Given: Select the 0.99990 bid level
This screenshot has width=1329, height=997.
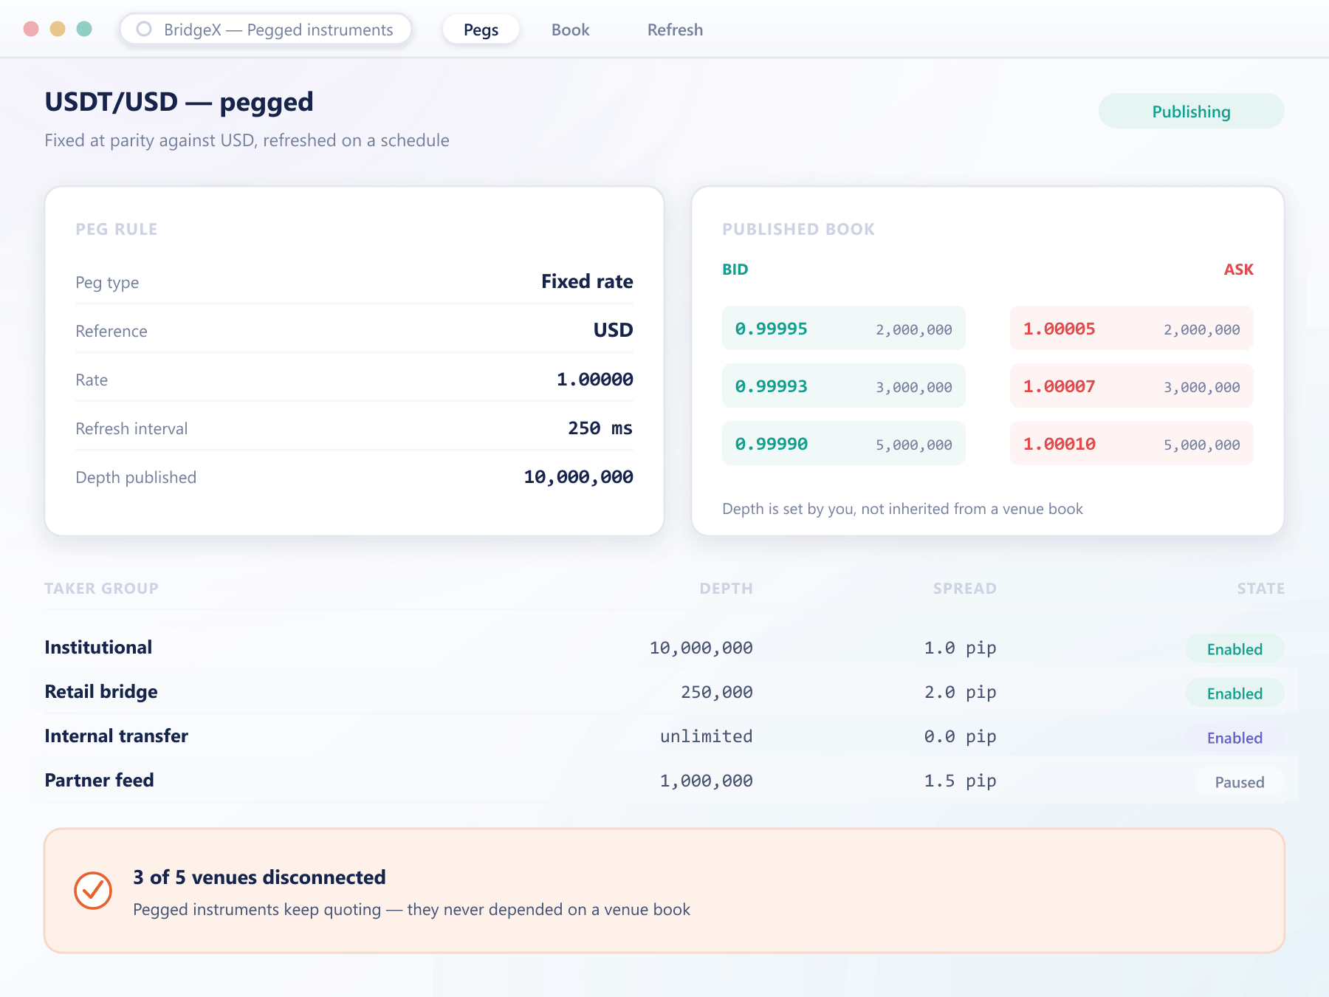Looking at the screenshot, I should point(844,444).
